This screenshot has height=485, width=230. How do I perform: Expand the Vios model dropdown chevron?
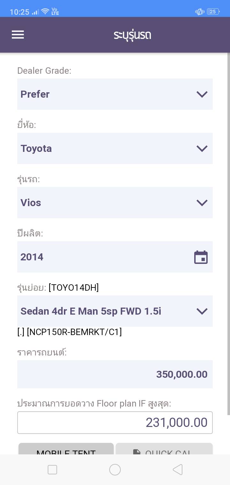tap(202, 203)
